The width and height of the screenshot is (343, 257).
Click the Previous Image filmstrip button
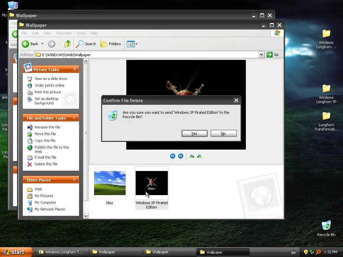173,156
